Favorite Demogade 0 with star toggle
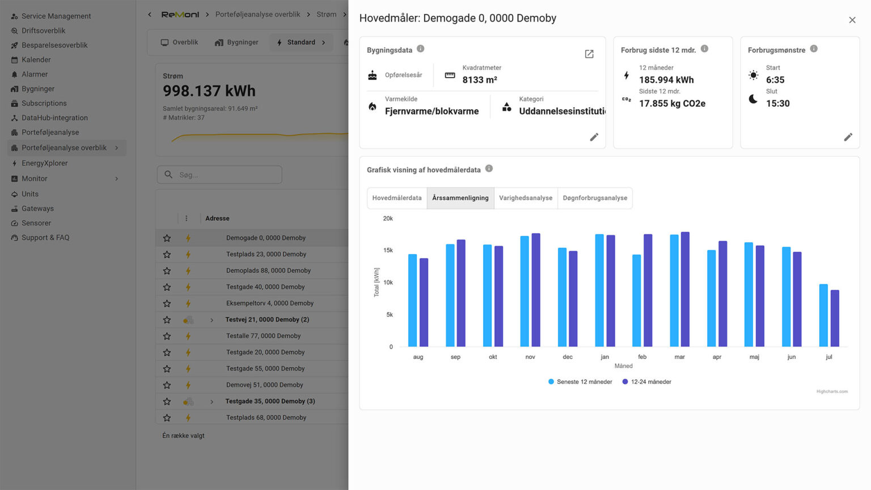The height and width of the screenshot is (490, 871). pyautogui.click(x=167, y=238)
